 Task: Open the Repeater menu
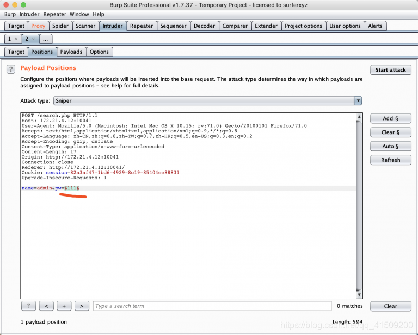[x=54, y=14]
